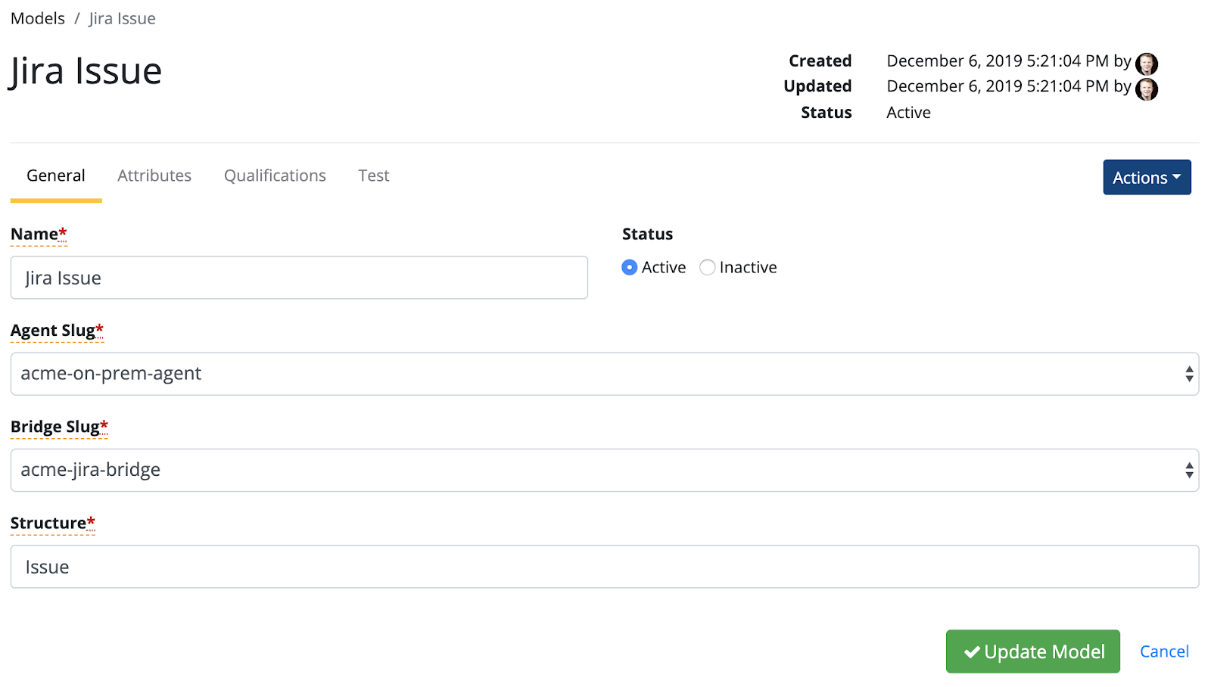This screenshot has width=1211, height=687.
Task: Open the Agent Slug dropdown
Action: click(605, 374)
